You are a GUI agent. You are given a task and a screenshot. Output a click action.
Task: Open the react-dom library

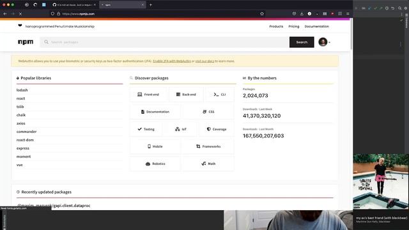coord(25,140)
